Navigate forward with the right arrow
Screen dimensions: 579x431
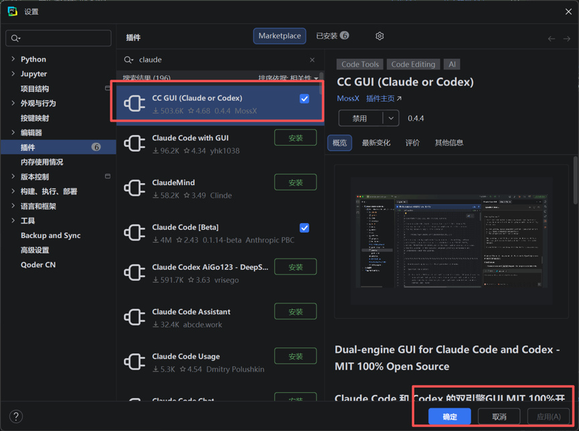[567, 39]
